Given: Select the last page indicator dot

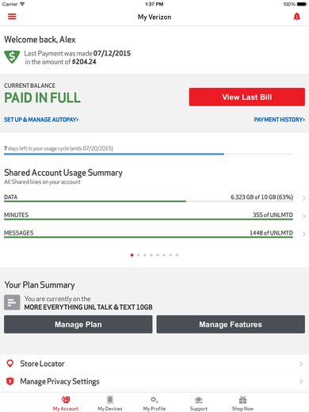Looking at the screenshot, I should 177,255.
